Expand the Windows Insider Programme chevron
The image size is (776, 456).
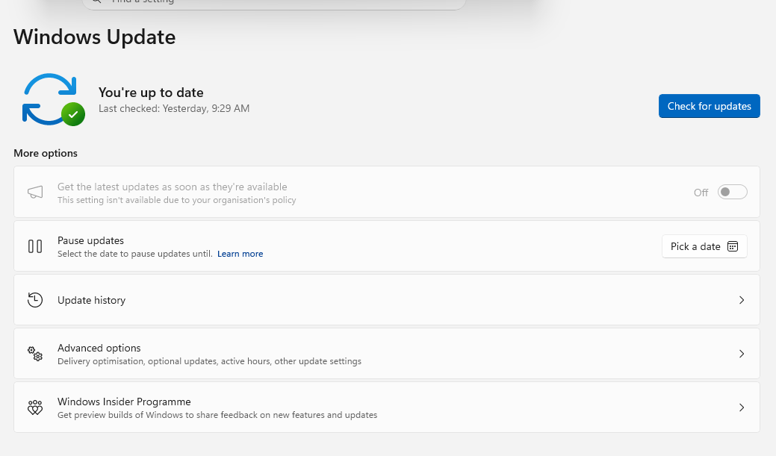click(742, 407)
